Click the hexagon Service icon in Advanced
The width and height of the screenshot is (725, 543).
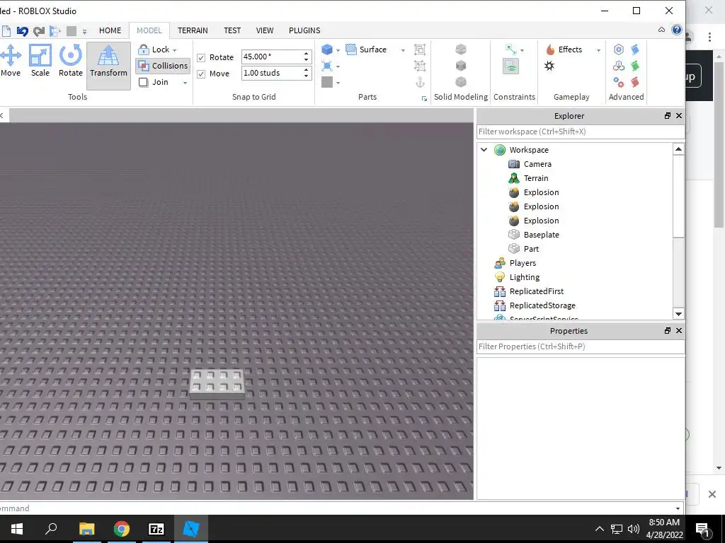click(x=619, y=49)
